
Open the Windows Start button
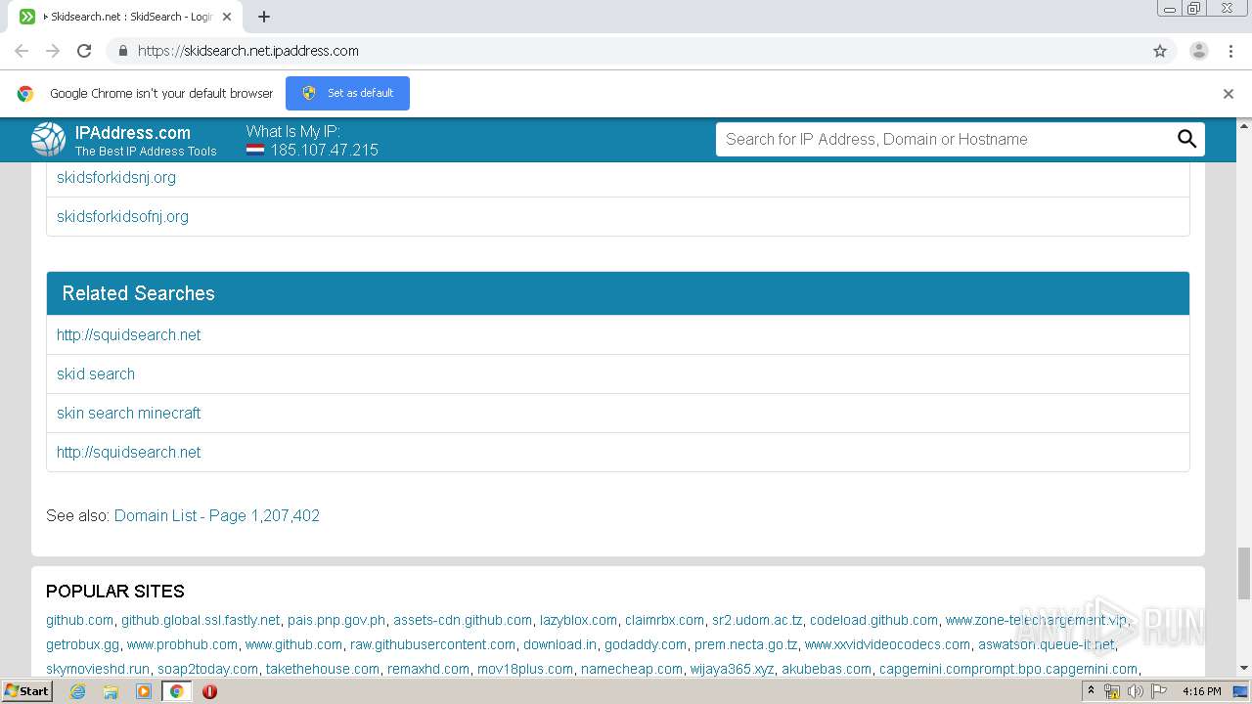coord(26,690)
